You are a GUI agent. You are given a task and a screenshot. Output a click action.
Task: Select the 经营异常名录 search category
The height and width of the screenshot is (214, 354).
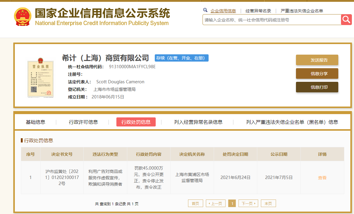pyautogui.click(x=258, y=11)
